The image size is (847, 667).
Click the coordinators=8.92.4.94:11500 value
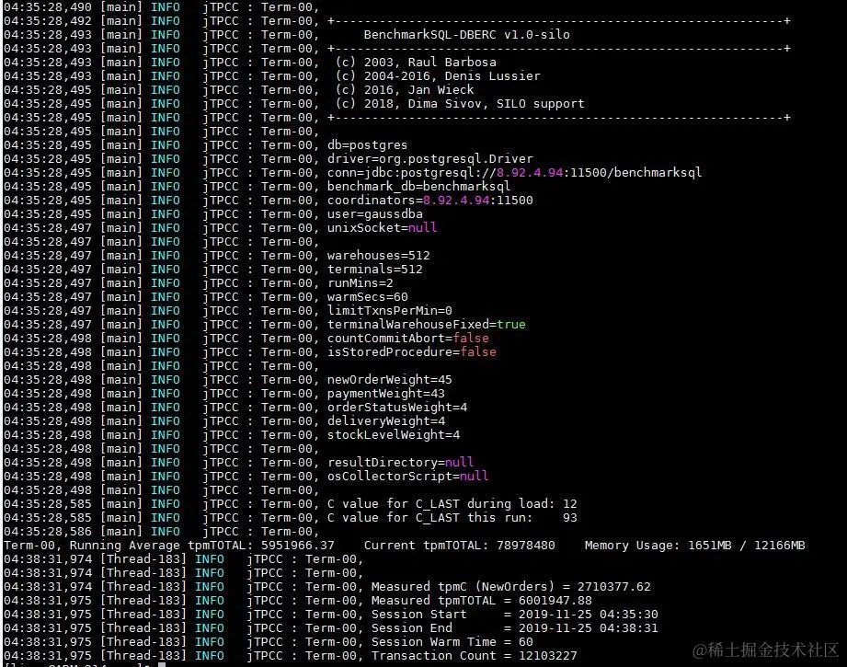click(x=430, y=200)
